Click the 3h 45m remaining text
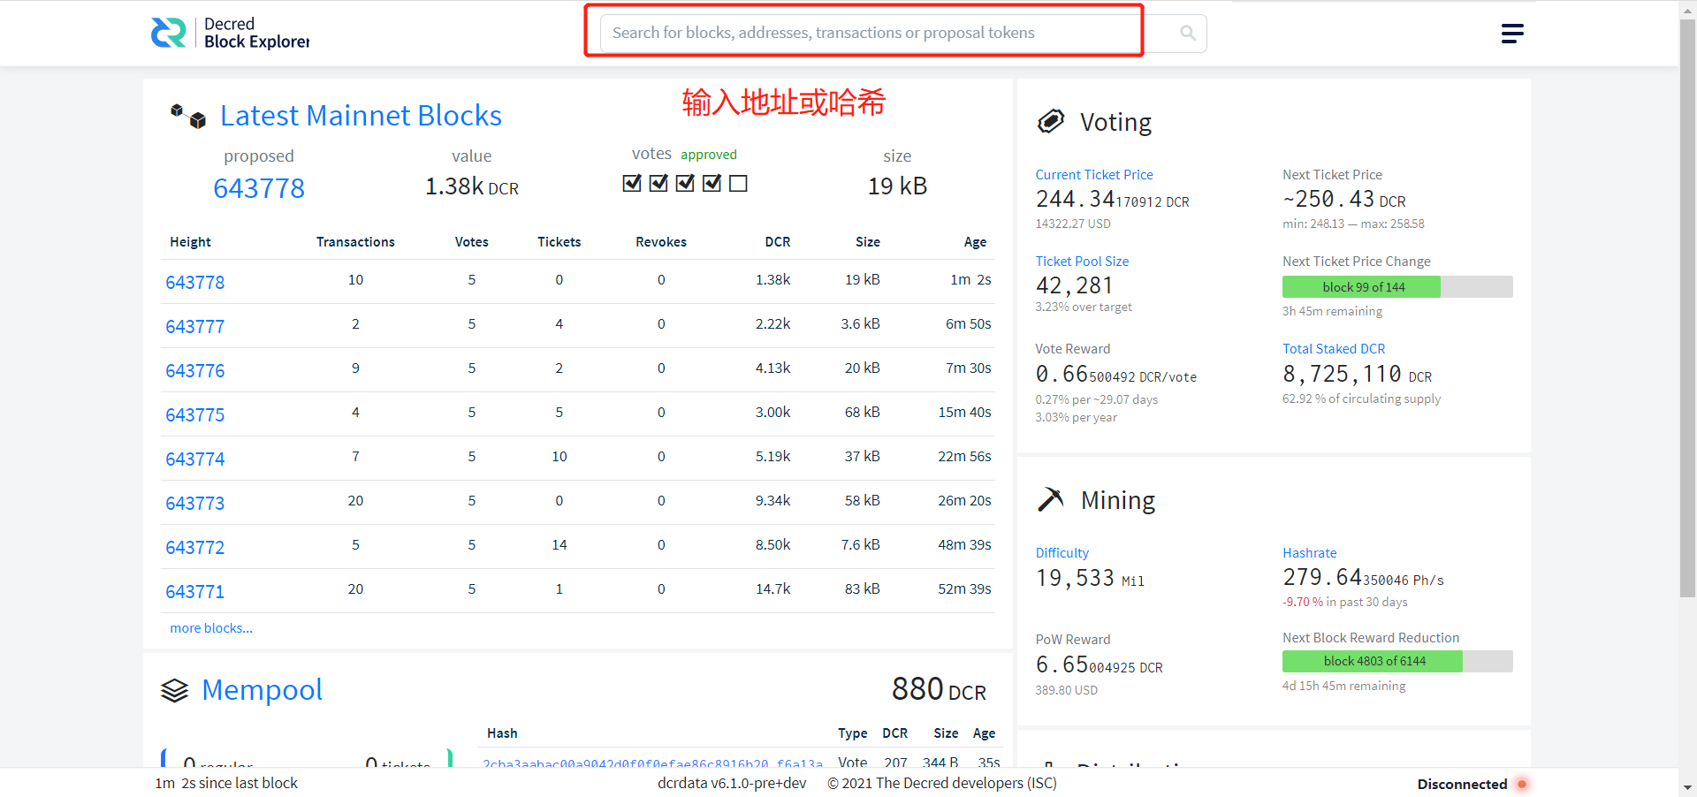Screen dimensions: 1697x797 (x=1332, y=312)
